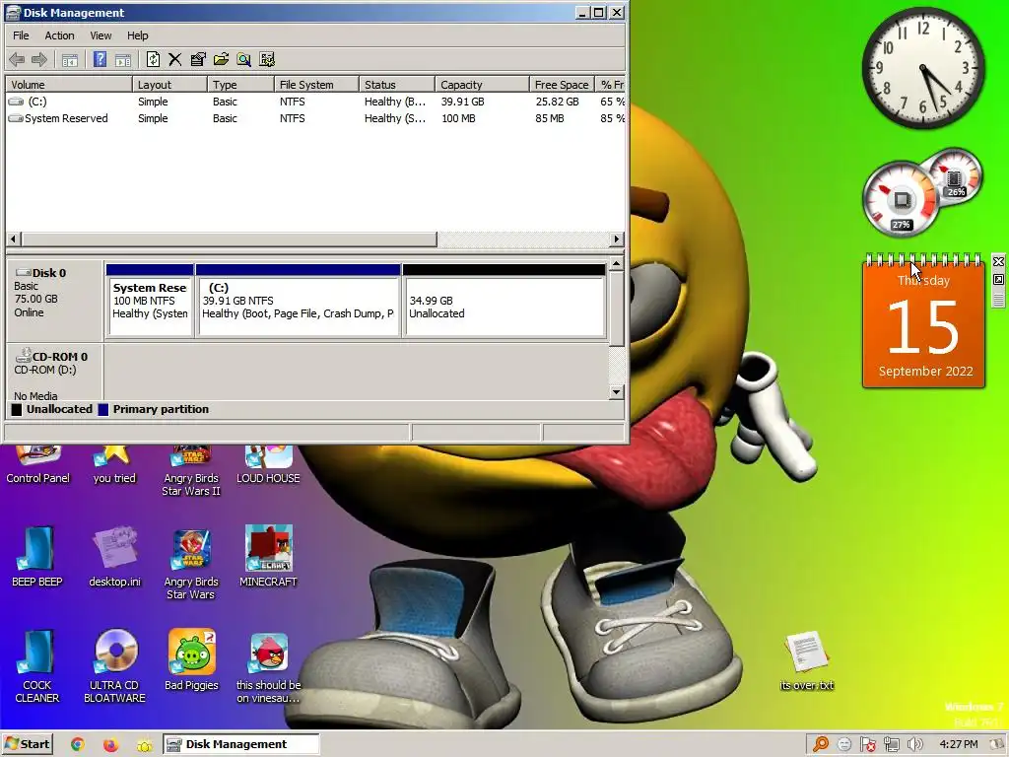Click the horizontal scrollbar right arrow
The height and width of the screenshot is (757, 1009).
(617, 239)
